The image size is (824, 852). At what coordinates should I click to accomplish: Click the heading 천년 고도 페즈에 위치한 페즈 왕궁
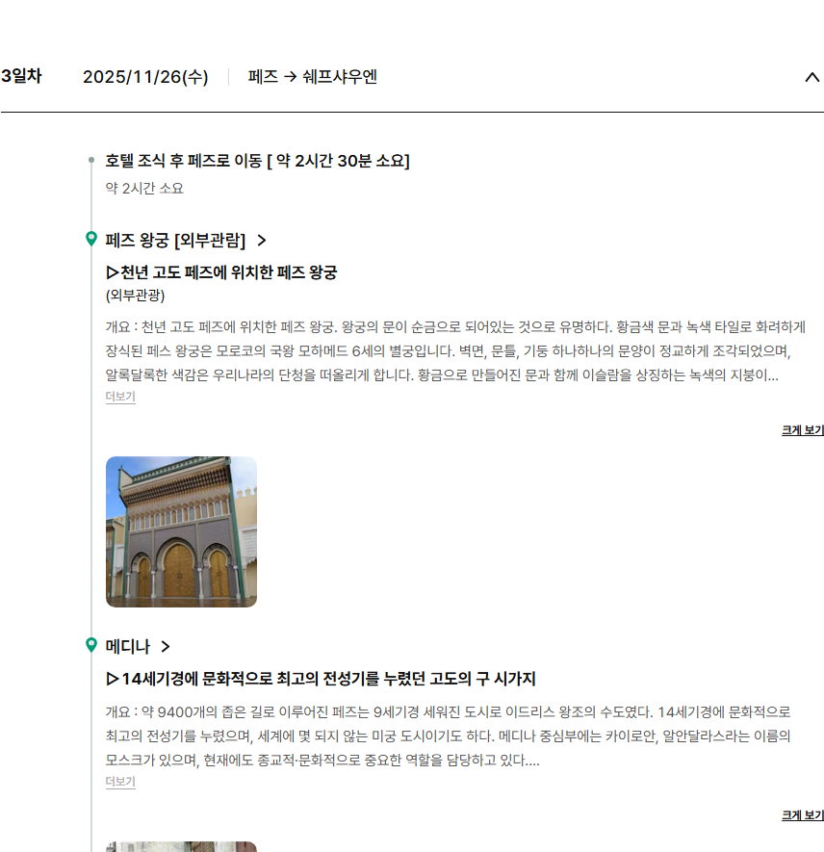click(x=221, y=272)
